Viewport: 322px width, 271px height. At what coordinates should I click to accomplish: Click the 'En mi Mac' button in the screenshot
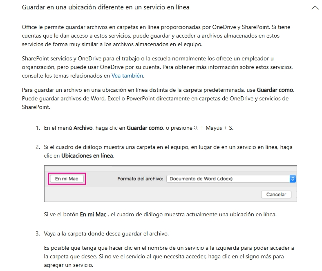pos(67,179)
